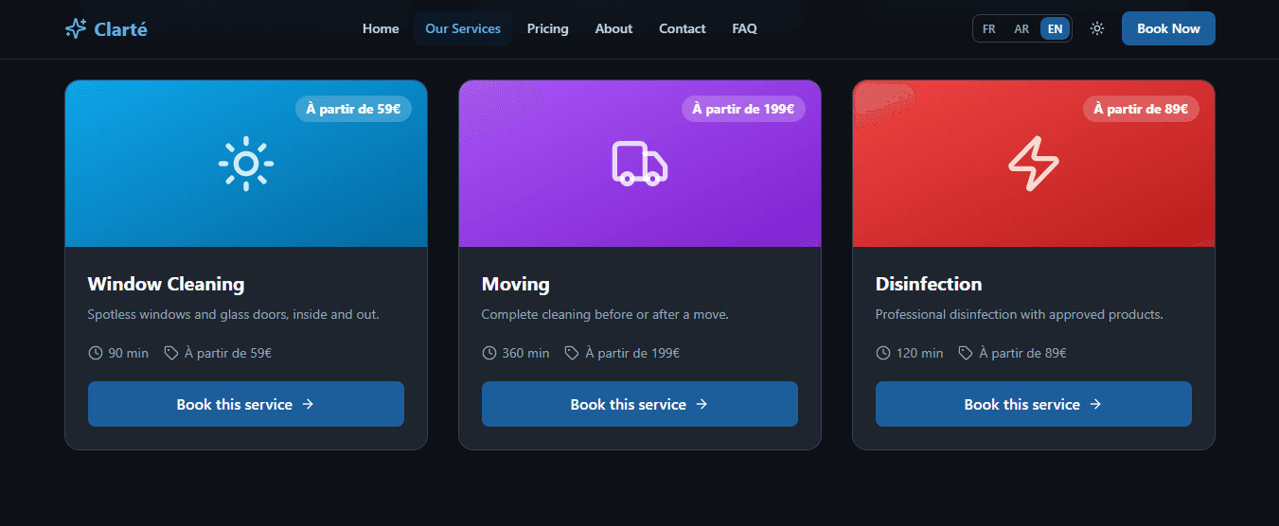Select the blue Window Cleaning banner image
This screenshot has width=1279, height=526.
pos(246,164)
